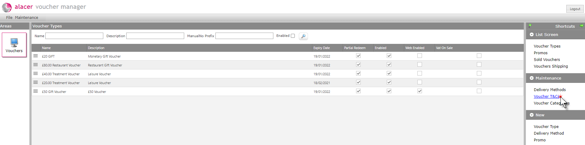Toggle Vat On Sale for £40.00 Treatment Voucher
Screen dimensions: 585x145
click(479, 73)
